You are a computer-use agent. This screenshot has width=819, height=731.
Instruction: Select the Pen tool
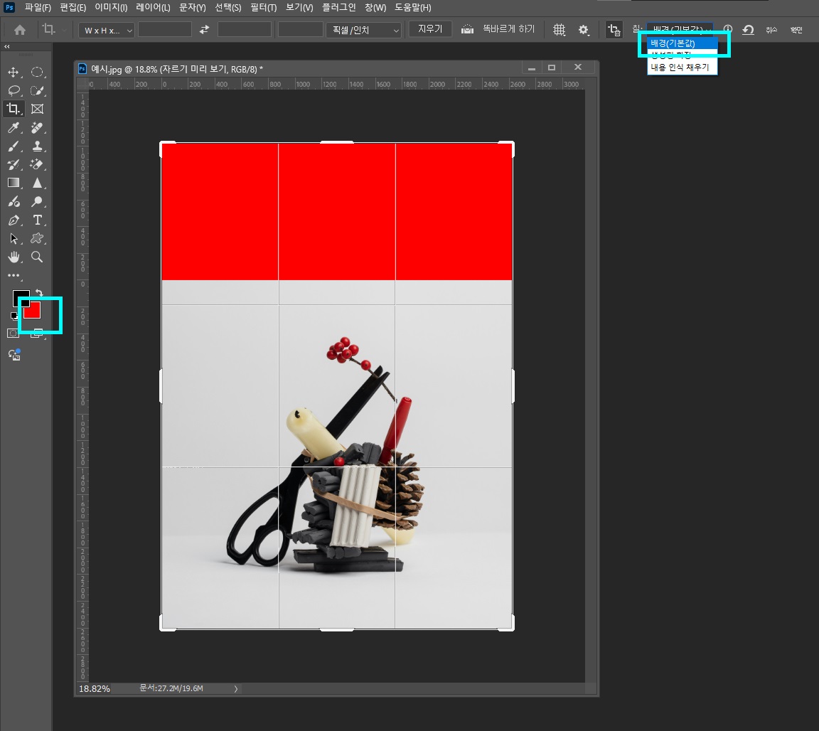click(x=14, y=220)
